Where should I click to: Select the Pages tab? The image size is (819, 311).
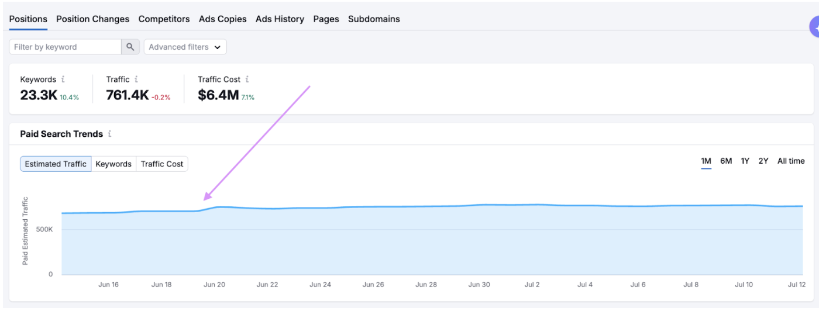pos(326,19)
